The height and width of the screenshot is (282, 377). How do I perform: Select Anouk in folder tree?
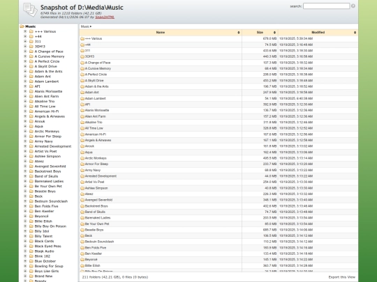tap(40, 121)
